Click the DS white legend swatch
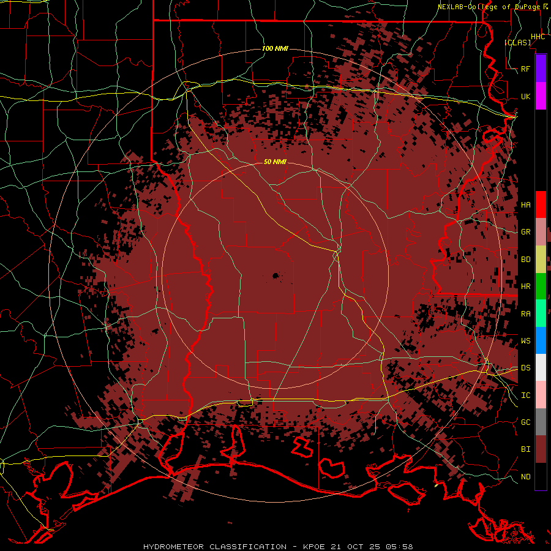This screenshot has height=551, width=551. 541,367
